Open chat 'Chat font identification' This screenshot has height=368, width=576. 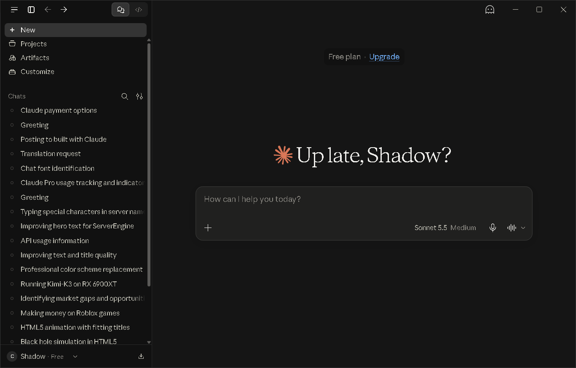tap(75, 168)
